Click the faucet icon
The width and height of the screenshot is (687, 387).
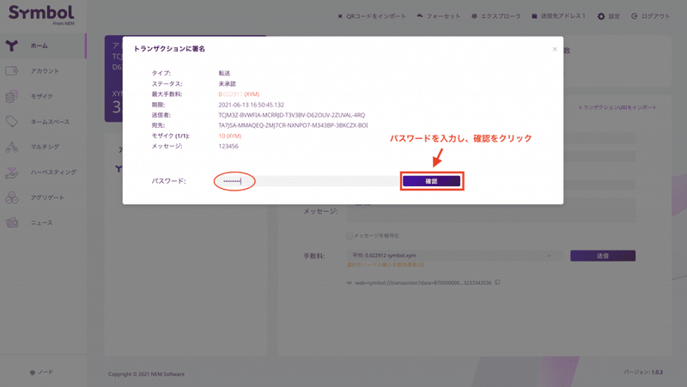coord(420,15)
